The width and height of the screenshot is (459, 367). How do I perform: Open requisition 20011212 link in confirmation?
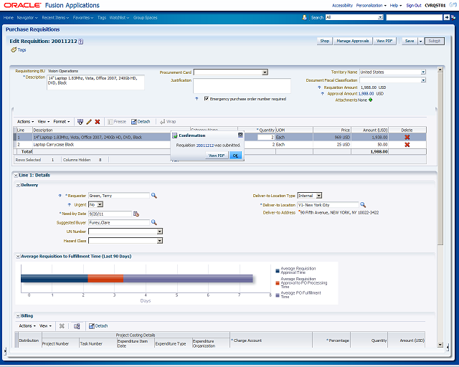pyautogui.click(x=205, y=146)
